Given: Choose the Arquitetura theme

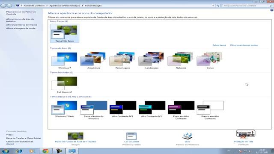Looking at the screenshot, I should 94,60.
